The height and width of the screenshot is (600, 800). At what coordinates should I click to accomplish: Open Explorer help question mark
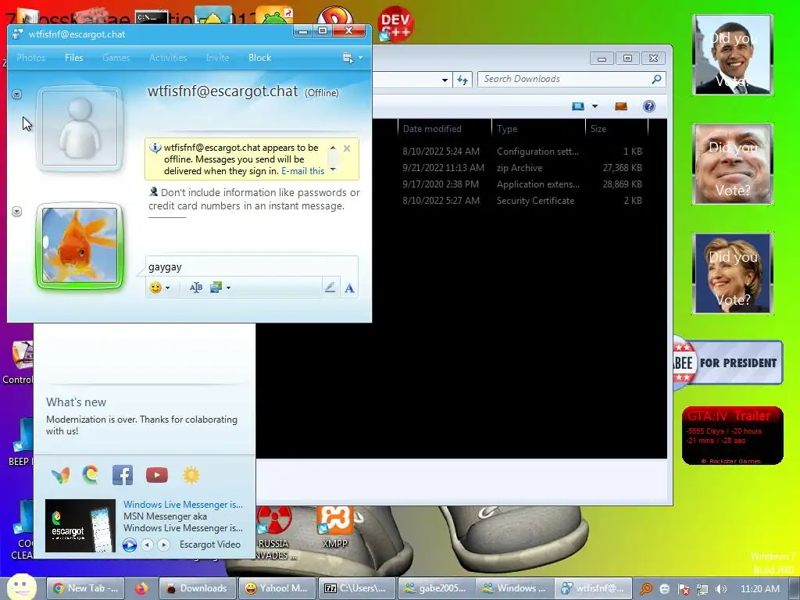(649, 106)
